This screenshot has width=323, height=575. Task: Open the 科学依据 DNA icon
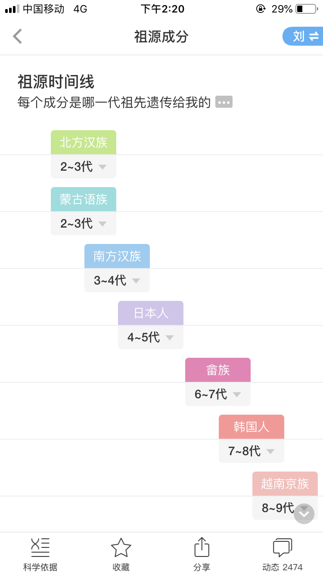coord(40,547)
